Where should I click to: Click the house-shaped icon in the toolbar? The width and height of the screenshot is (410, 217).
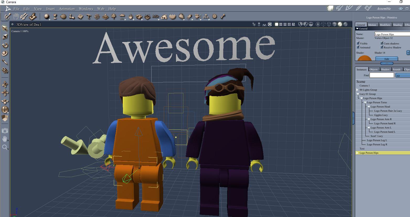click(x=164, y=17)
